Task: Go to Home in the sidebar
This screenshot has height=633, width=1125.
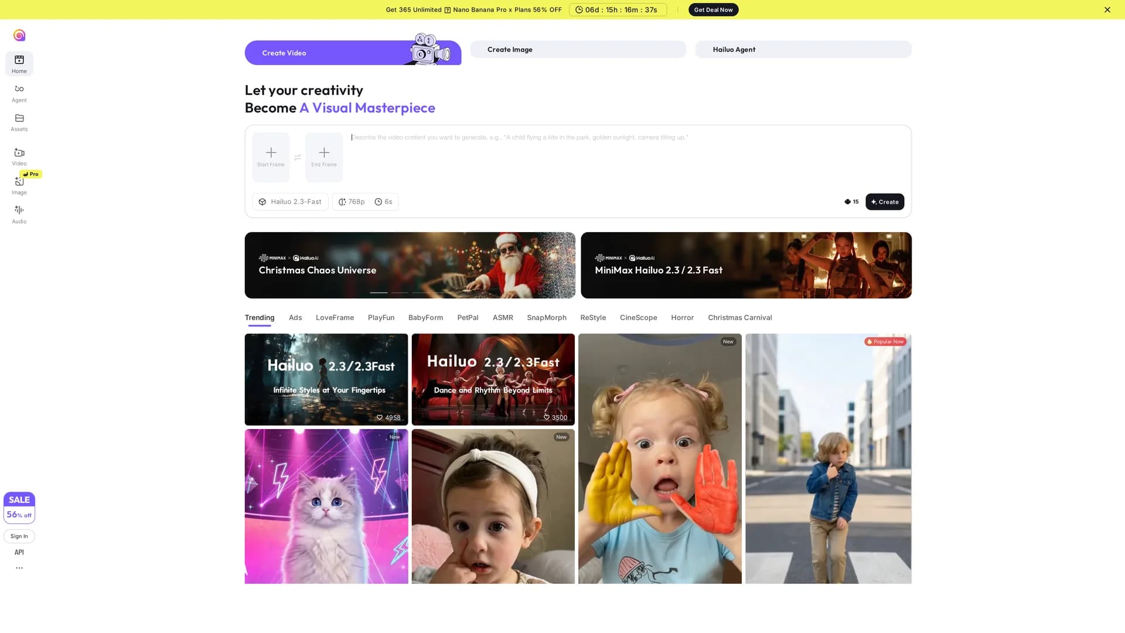Action: click(x=19, y=64)
